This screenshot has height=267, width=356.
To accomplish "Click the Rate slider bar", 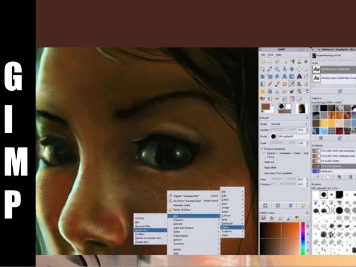I will click(283, 179).
